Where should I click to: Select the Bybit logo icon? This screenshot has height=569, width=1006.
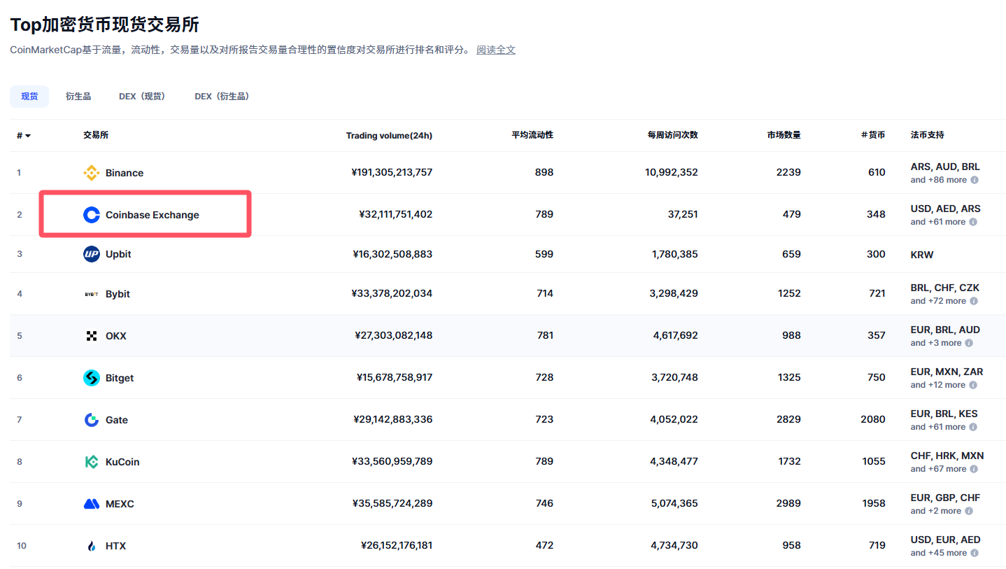[x=92, y=293]
